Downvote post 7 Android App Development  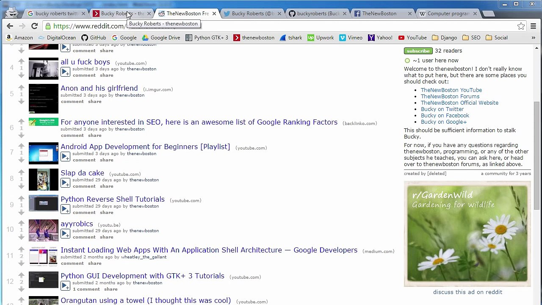[21, 160]
